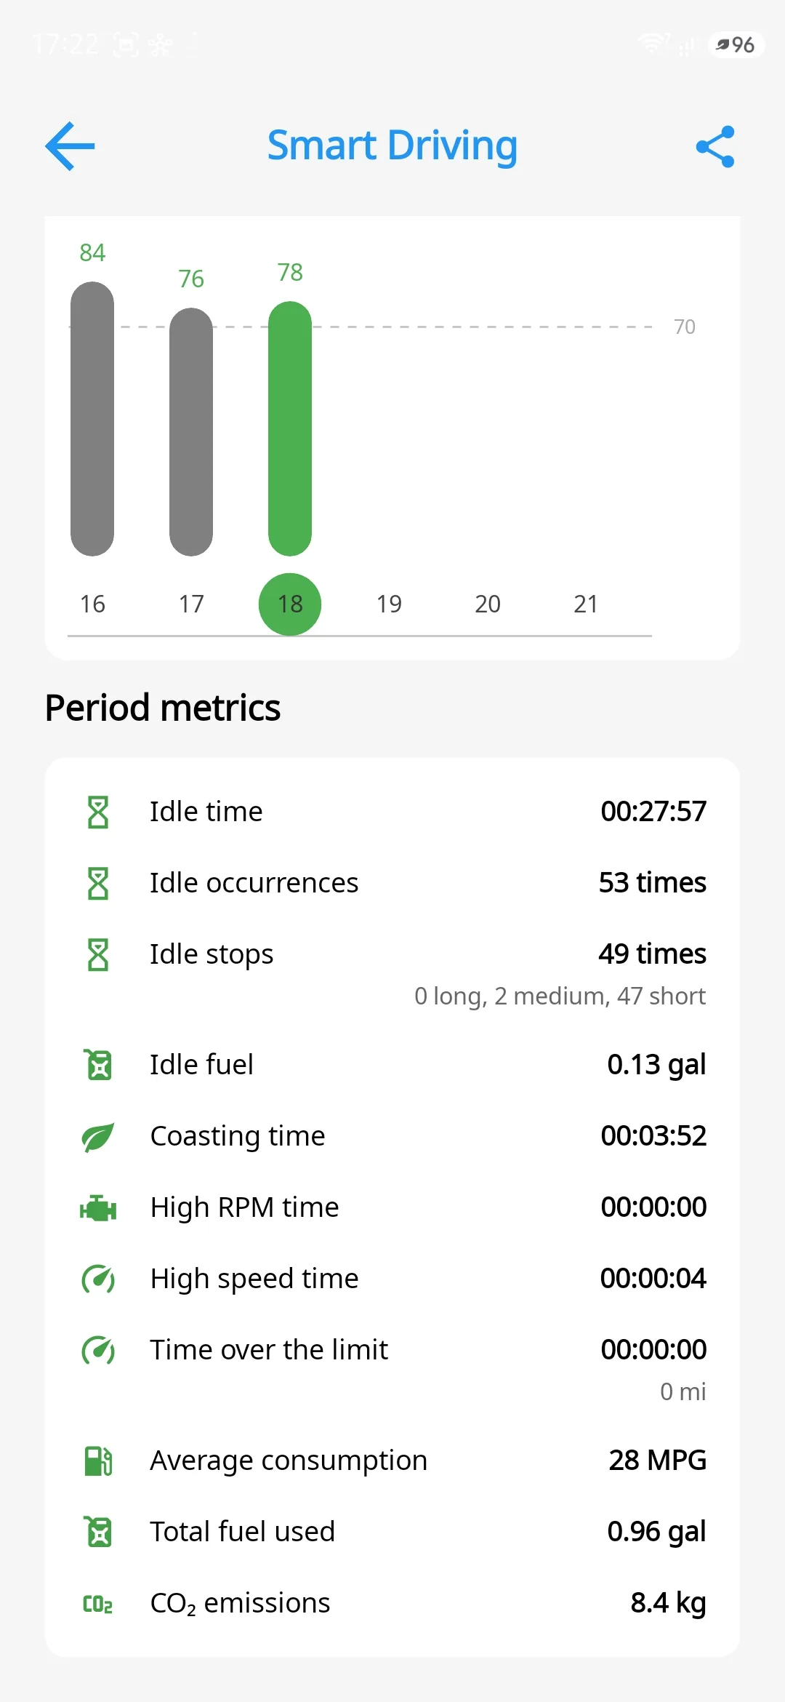The width and height of the screenshot is (785, 1702).
Task: Tap the gray bar scoring 84
Action: pyautogui.click(x=92, y=419)
